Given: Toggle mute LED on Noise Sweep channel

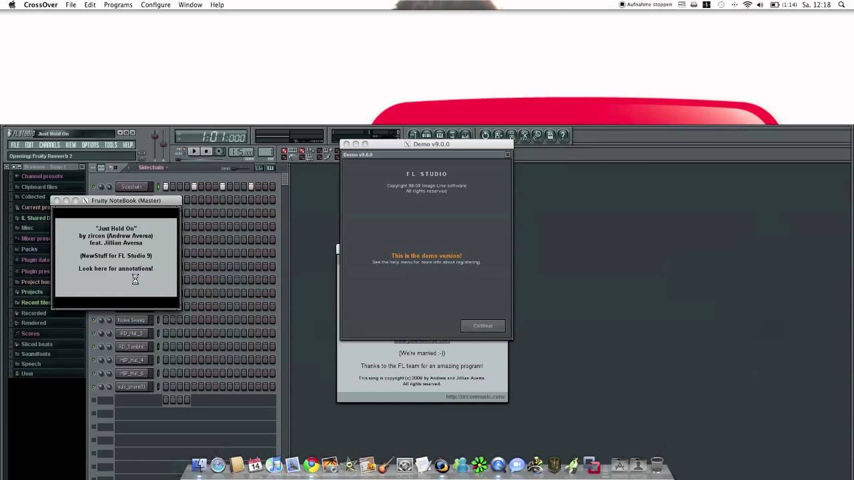Looking at the screenshot, I should 93,320.
